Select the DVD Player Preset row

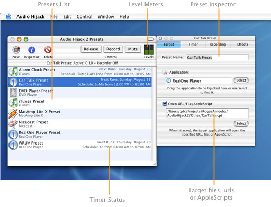coord(80,93)
